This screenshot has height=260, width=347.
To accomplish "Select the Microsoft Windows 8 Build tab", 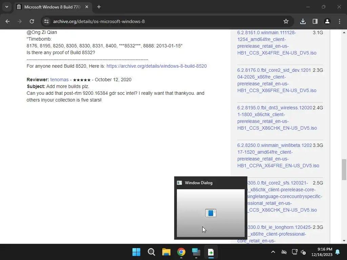I will click(x=53, y=7).
